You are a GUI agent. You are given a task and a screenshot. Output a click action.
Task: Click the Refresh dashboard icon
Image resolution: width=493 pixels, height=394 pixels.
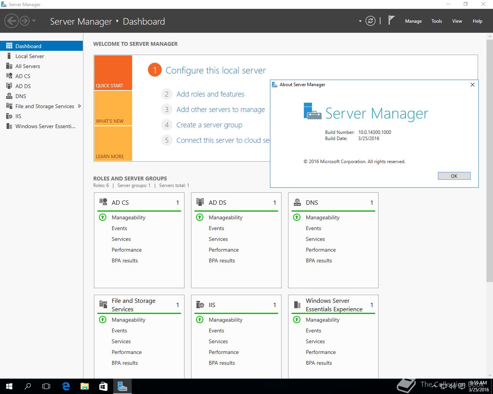pos(371,21)
